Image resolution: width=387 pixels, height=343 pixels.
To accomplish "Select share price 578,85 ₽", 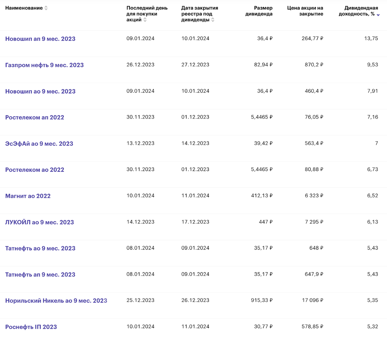I will [313, 327].
